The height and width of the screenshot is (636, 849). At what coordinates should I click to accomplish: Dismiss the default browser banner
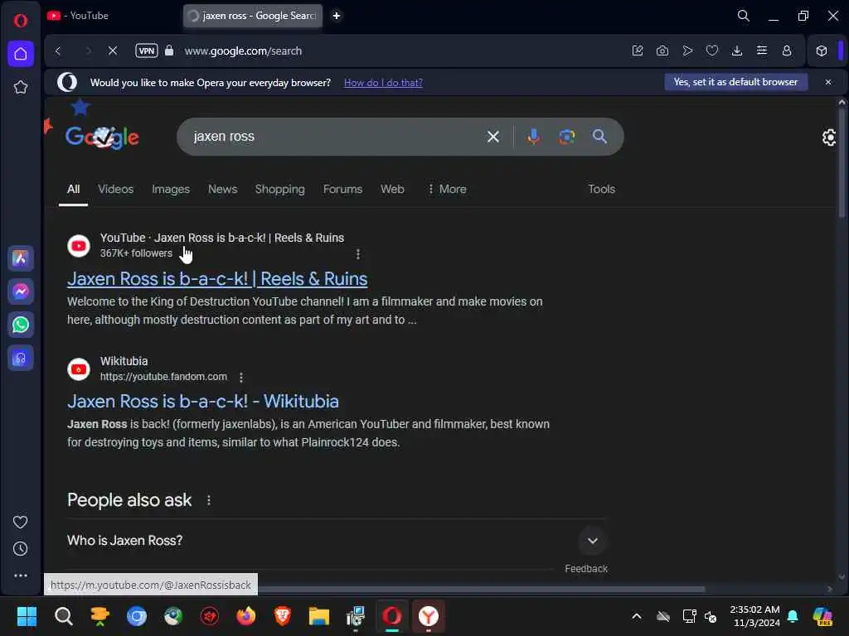coord(828,82)
